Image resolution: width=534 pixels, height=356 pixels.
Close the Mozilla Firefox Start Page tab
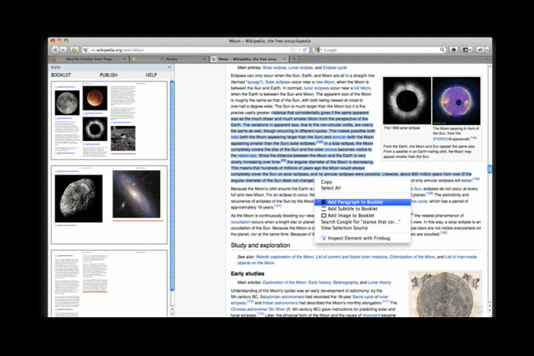[x=124, y=59]
